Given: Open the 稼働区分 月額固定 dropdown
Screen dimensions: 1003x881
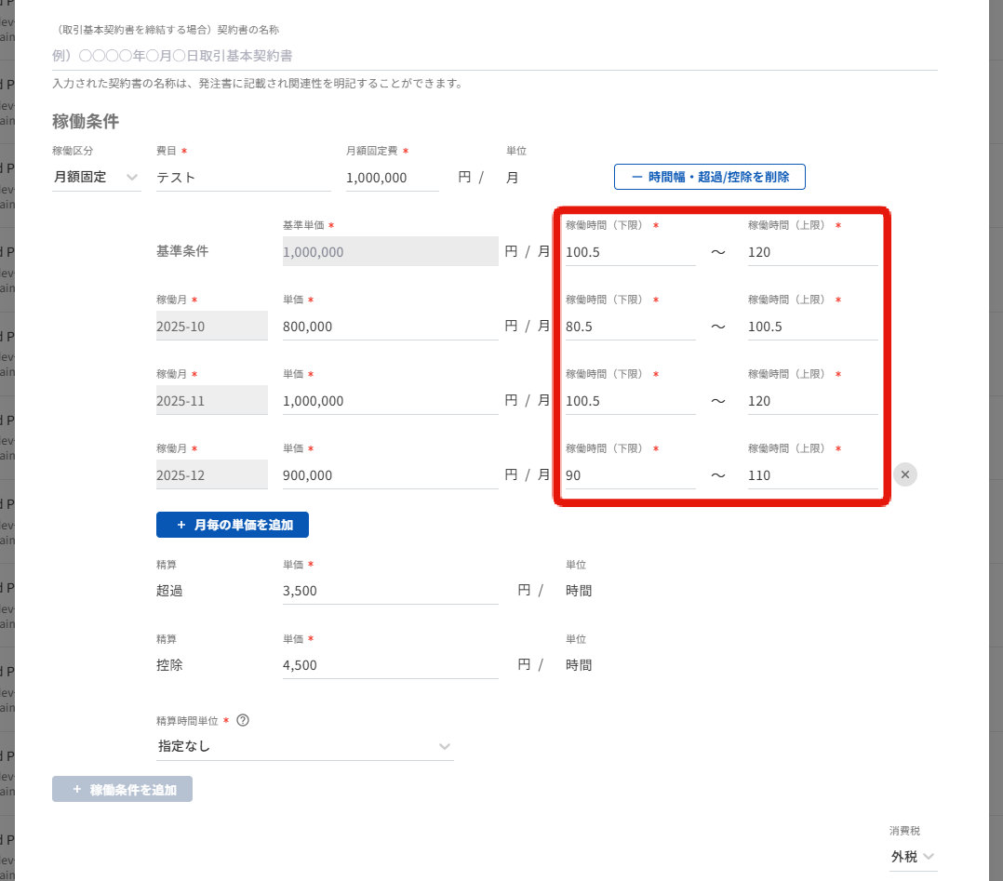Looking at the screenshot, I should [x=97, y=177].
